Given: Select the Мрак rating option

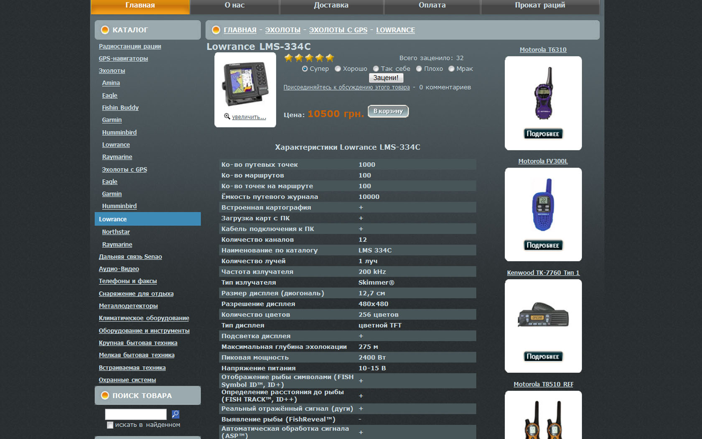Looking at the screenshot, I should (x=451, y=69).
